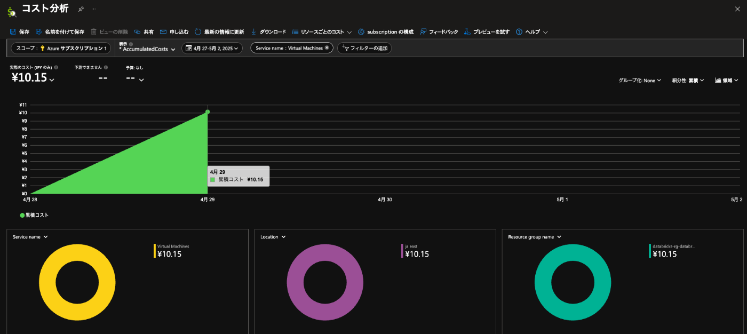Viewport: 747px width, 334px height.
Task: Expand 予算 budget dropdown
Action: 141,80
